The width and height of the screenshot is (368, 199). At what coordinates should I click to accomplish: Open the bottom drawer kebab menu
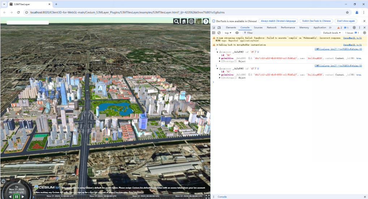click(214, 197)
